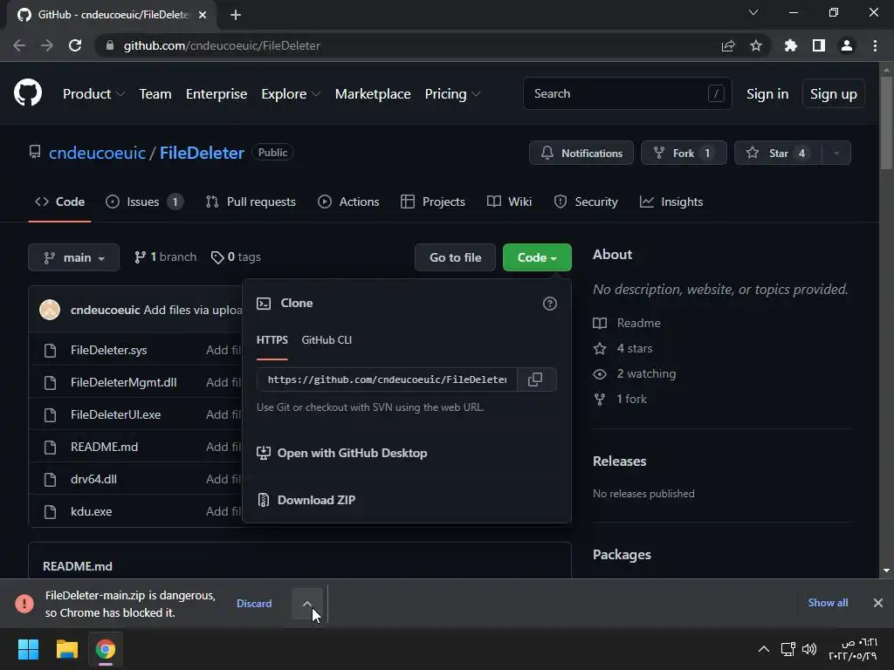Click Show all downloads
The width and height of the screenshot is (894, 670).
[x=828, y=603]
